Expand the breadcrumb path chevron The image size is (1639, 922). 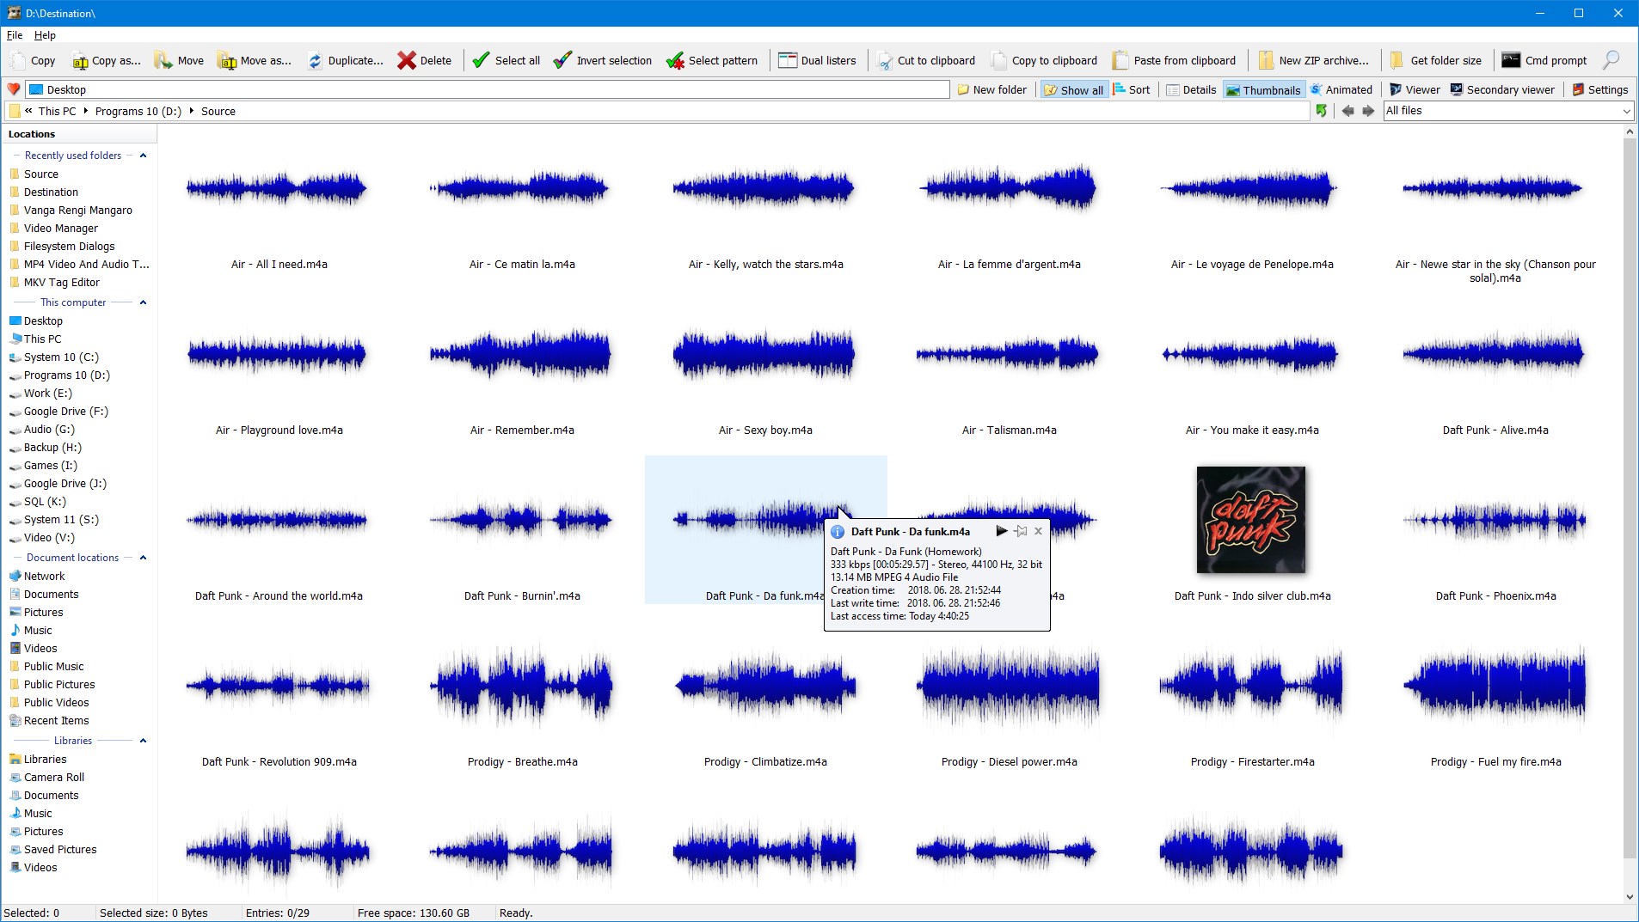pos(28,111)
